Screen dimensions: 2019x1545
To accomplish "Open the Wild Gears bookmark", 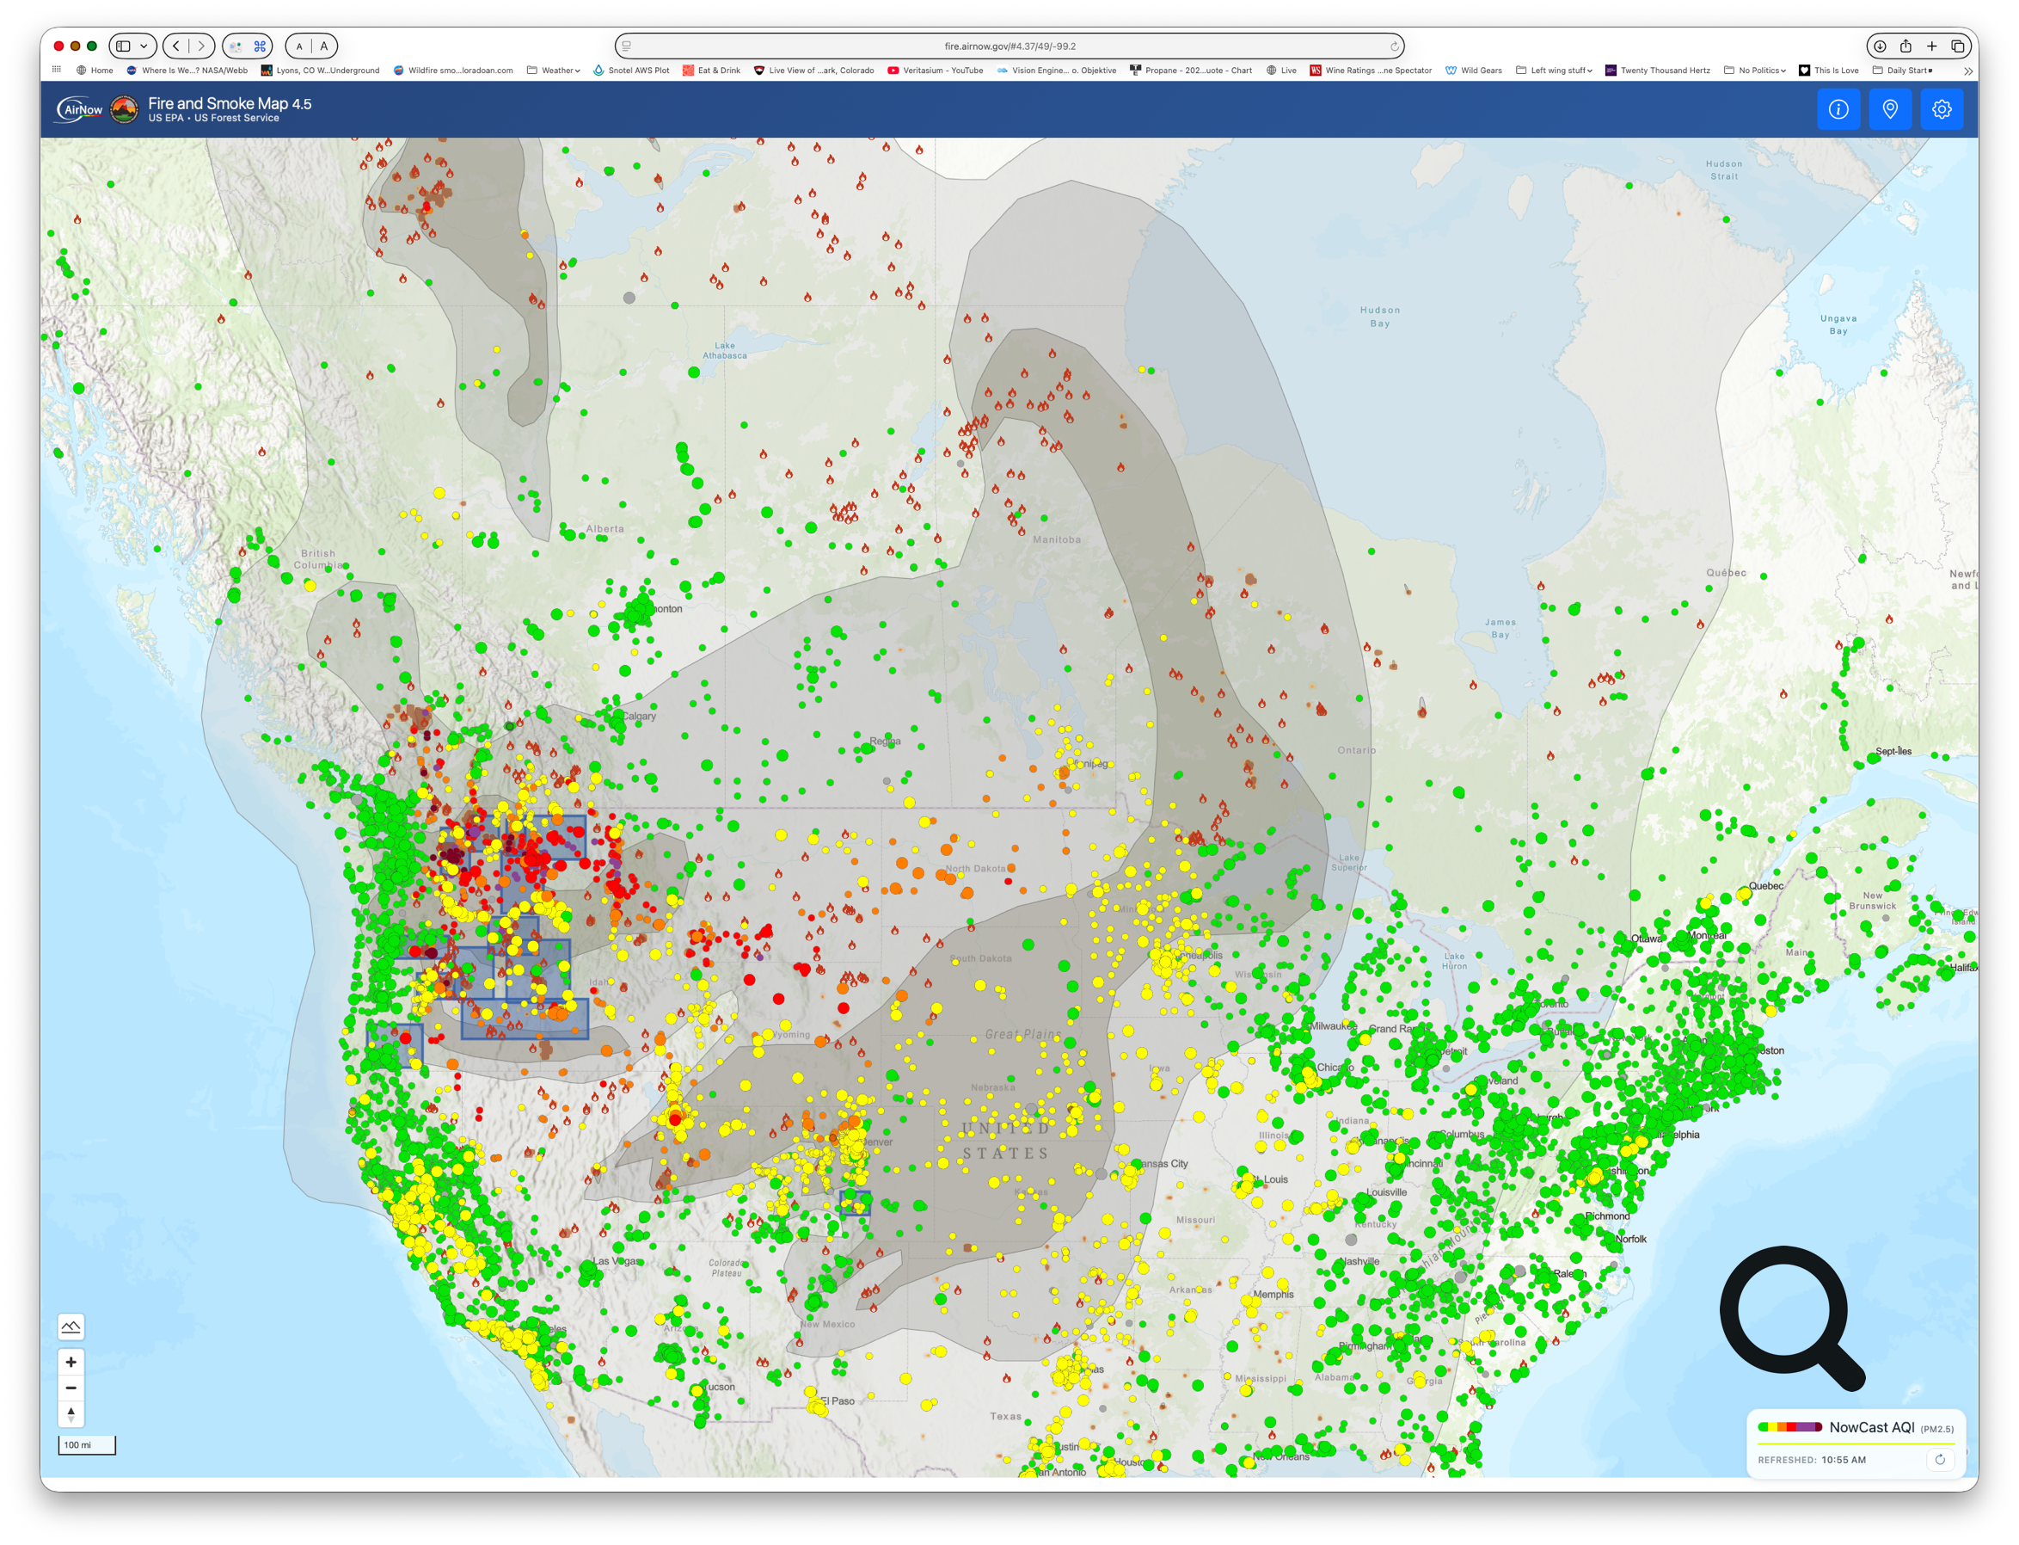I will pyautogui.click(x=1474, y=70).
